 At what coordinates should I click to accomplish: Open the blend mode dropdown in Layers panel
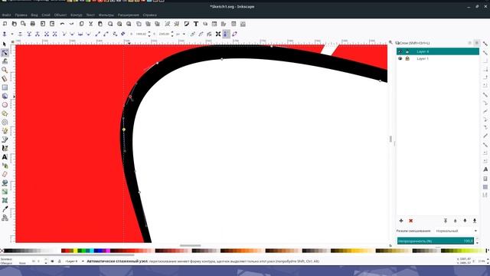(x=456, y=231)
